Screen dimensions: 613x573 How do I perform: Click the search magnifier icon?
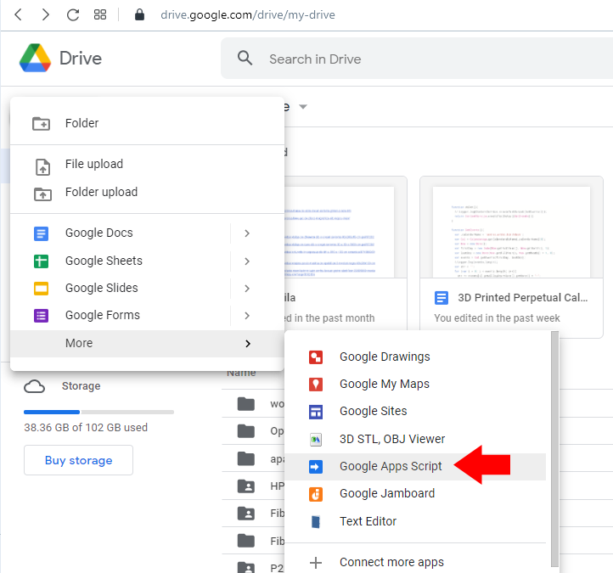[x=245, y=58]
